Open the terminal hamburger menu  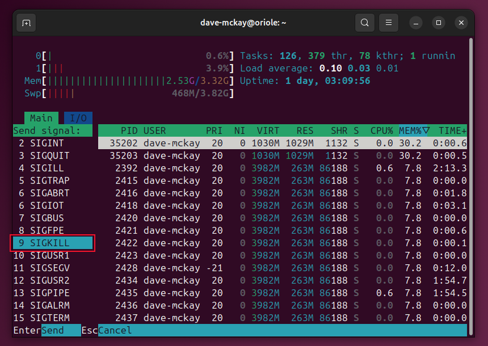point(388,22)
